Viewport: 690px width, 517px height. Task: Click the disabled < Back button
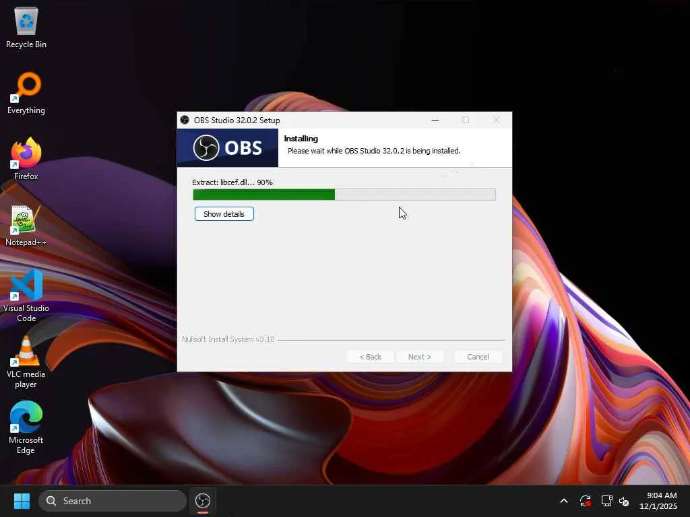[370, 357]
